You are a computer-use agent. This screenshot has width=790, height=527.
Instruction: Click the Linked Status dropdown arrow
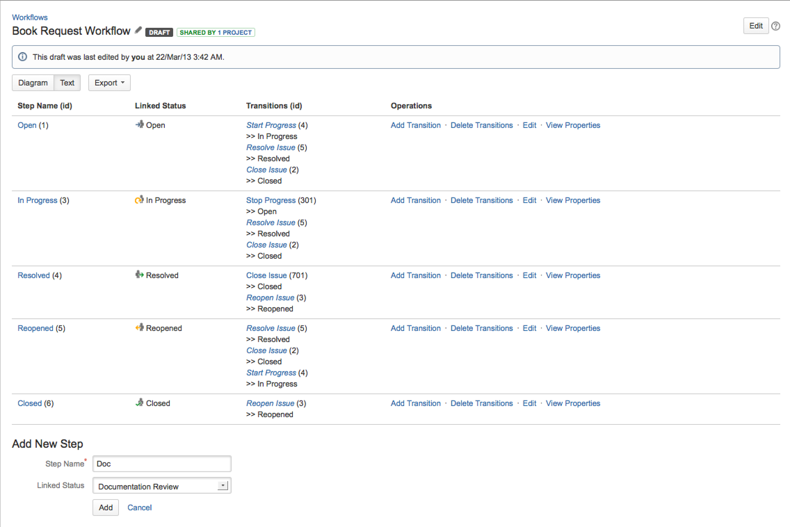click(x=223, y=486)
